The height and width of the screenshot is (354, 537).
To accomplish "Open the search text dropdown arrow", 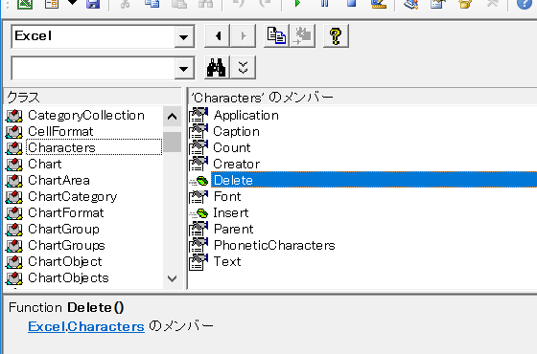I will [184, 69].
